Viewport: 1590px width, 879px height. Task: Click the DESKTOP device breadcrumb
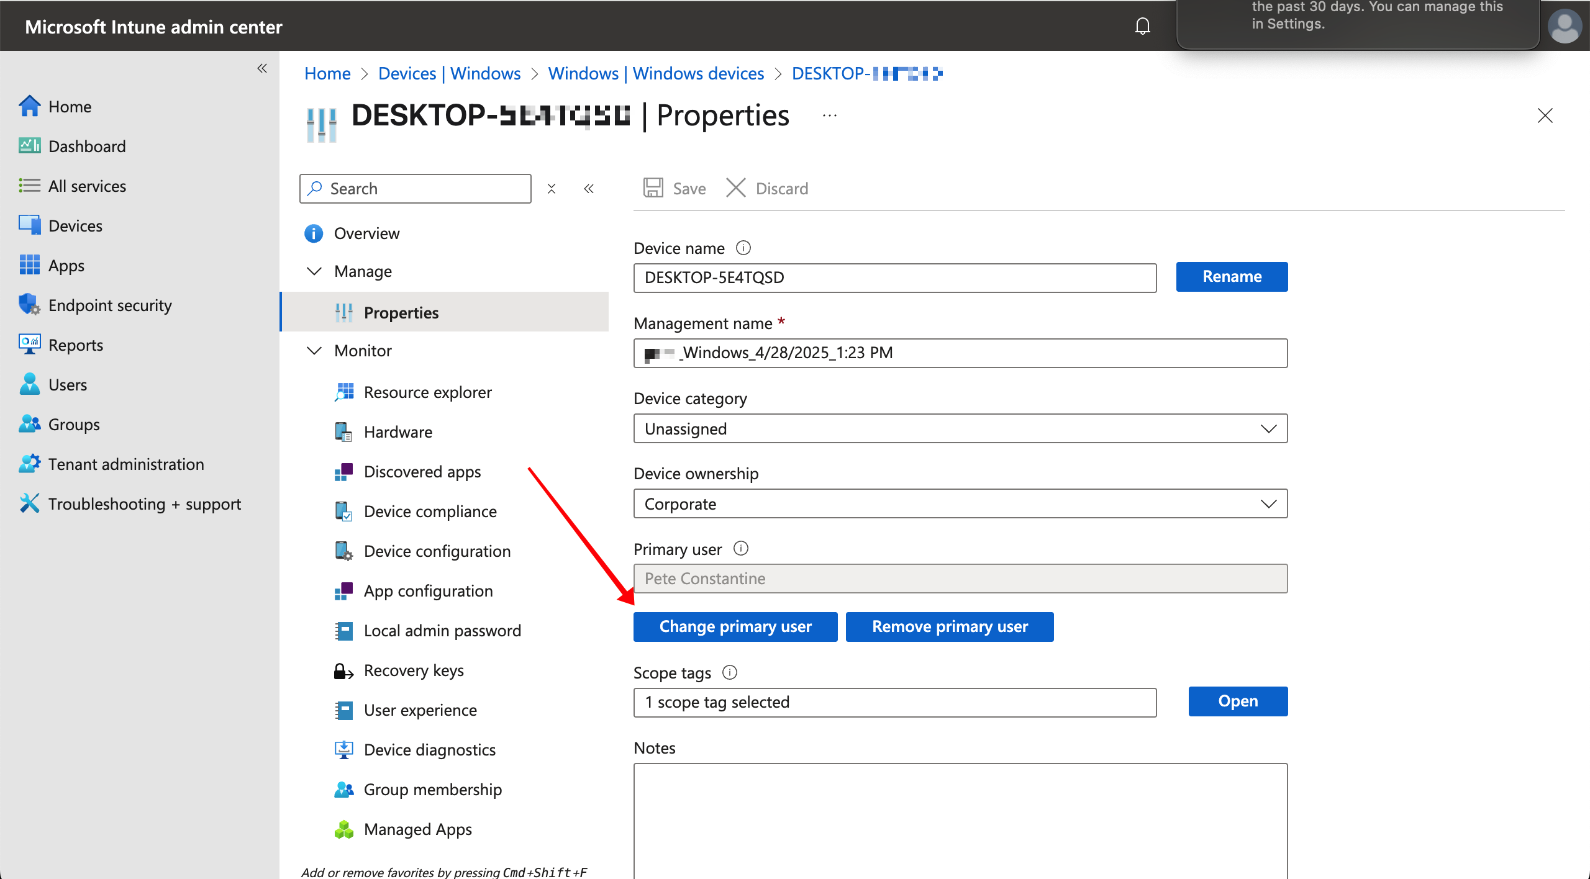click(x=867, y=73)
